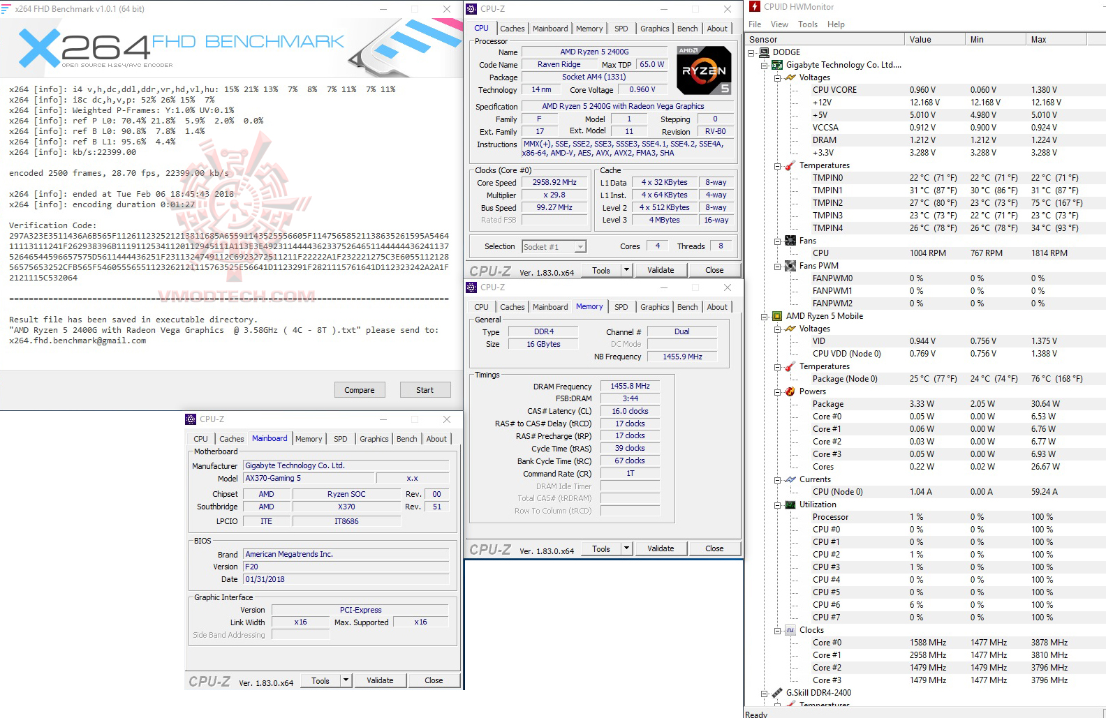This screenshot has height=718, width=1106.
Task: Click the Fans PWM icon
Action: (x=790, y=266)
